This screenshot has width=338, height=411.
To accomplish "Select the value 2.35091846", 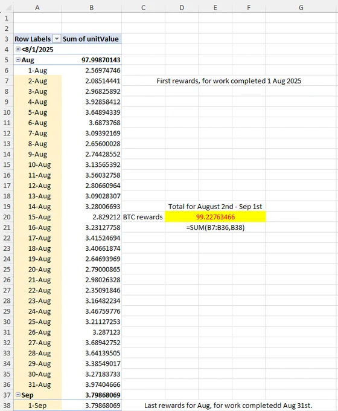I will tap(103, 290).
